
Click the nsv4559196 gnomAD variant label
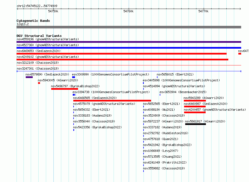(48, 39)
